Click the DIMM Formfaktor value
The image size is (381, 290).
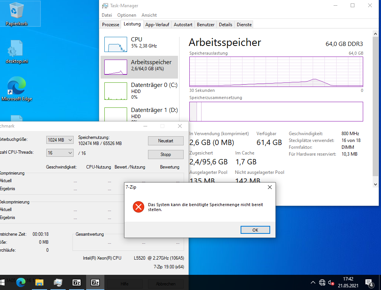pos(348,147)
